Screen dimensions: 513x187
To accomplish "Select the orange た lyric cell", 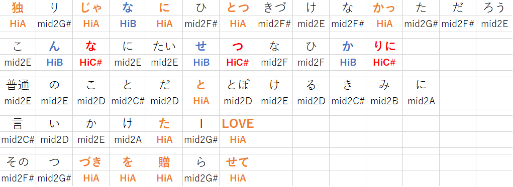I will click(165, 124).
